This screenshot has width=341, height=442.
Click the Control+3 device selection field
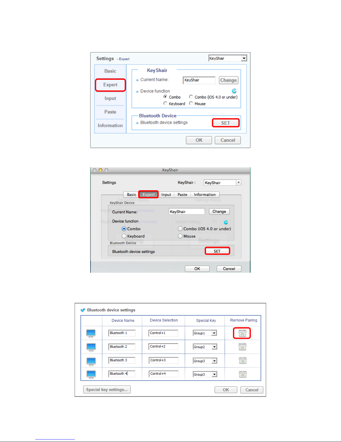[163, 360]
